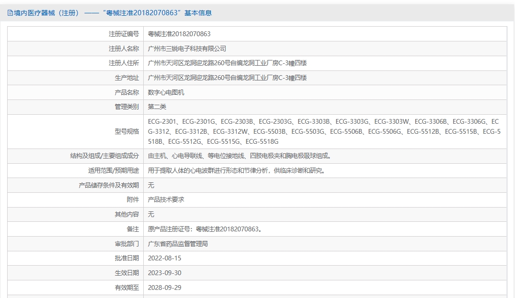The height and width of the screenshot is (298, 515).
Task: Click the label 其他内容
Action: [x=127, y=214]
